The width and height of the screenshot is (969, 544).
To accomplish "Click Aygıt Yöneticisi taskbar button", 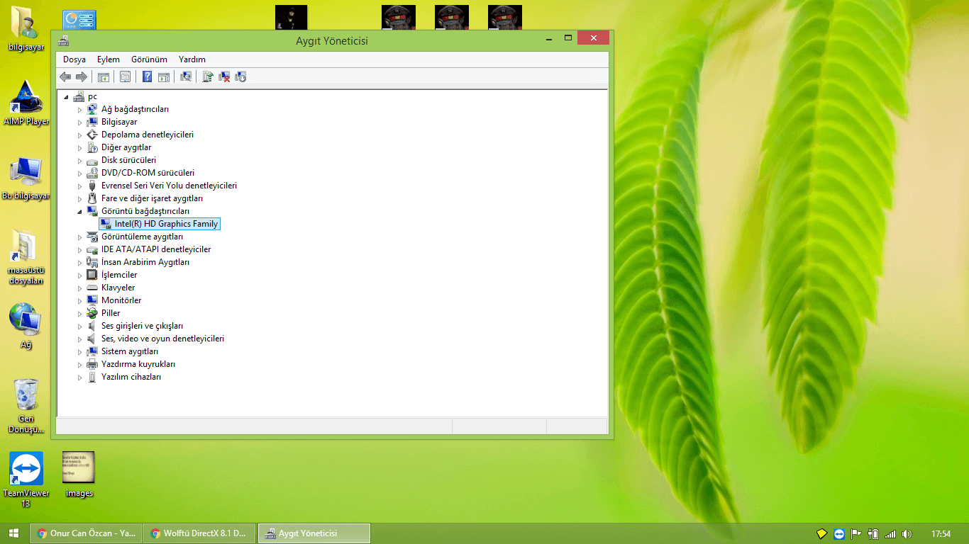I will point(314,533).
